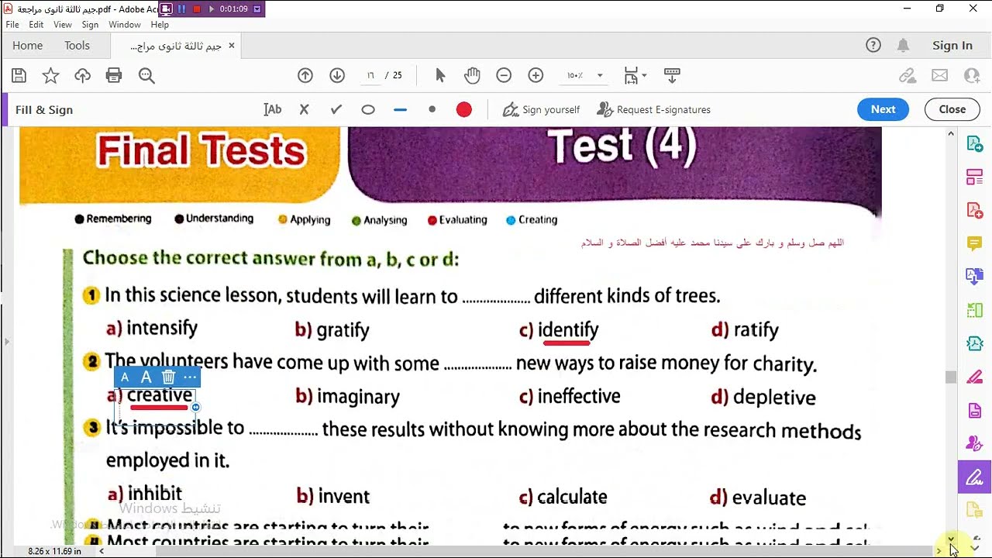Select the crossmark X tool
The height and width of the screenshot is (558, 992).
click(x=304, y=109)
